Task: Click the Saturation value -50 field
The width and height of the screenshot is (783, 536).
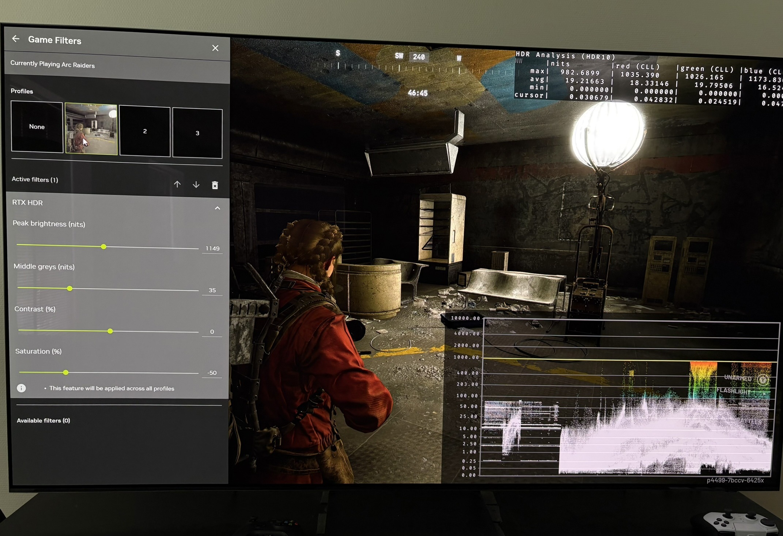Action: [212, 373]
